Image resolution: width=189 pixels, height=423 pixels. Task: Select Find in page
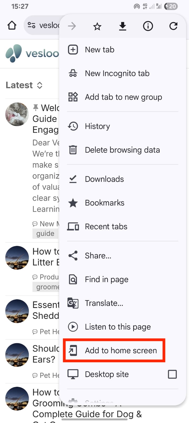[x=106, y=279]
